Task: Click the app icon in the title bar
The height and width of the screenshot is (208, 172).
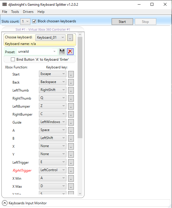Action: [x=5, y=4]
